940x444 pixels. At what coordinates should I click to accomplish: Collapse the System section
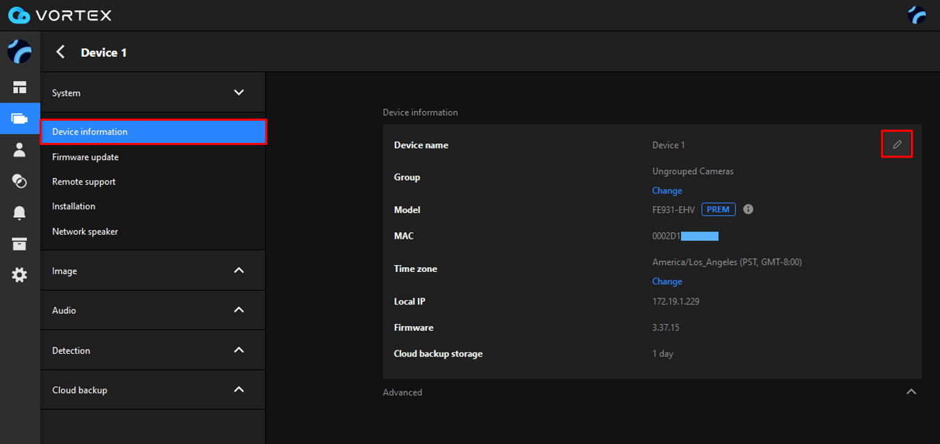click(x=239, y=93)
